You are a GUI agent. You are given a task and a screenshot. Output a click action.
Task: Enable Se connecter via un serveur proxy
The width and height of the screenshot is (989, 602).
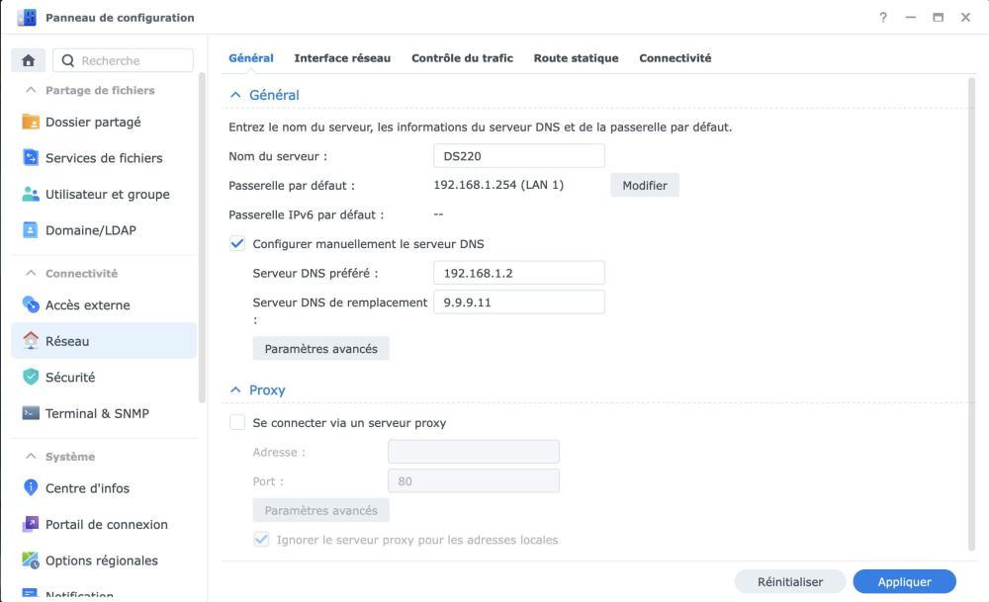[x=237, y=423]
